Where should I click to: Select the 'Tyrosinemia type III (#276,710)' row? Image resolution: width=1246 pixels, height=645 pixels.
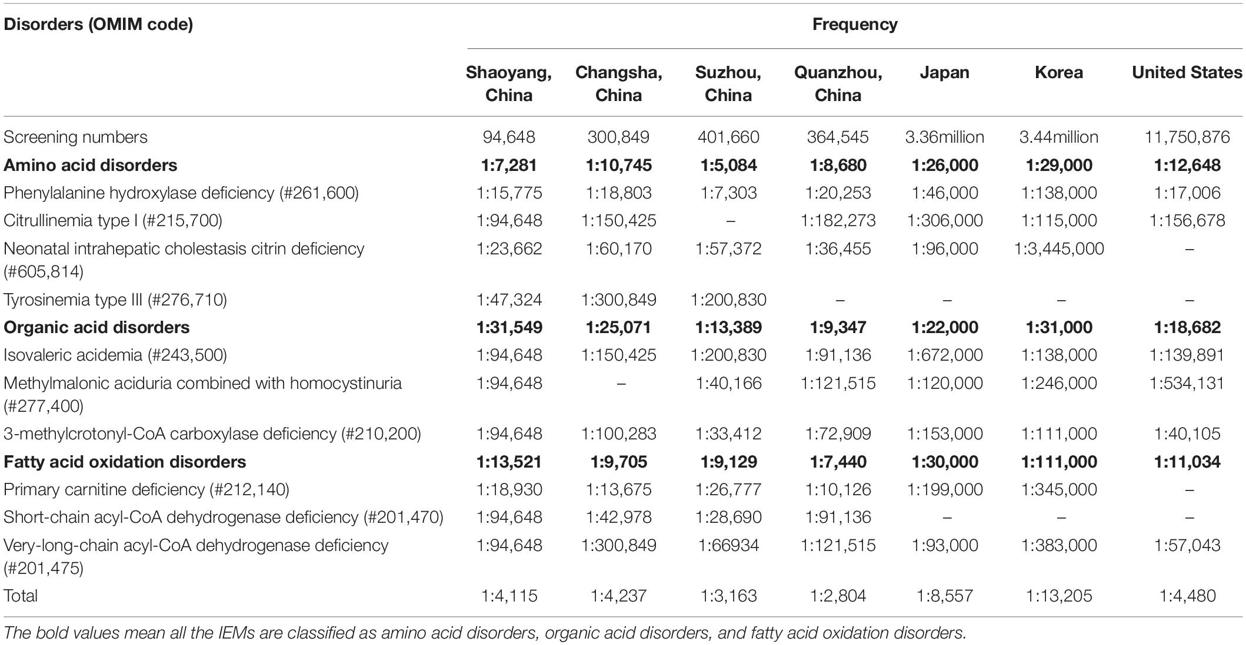pos(622,300)
